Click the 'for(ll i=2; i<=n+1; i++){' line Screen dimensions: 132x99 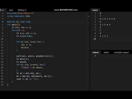coord(31,65)
